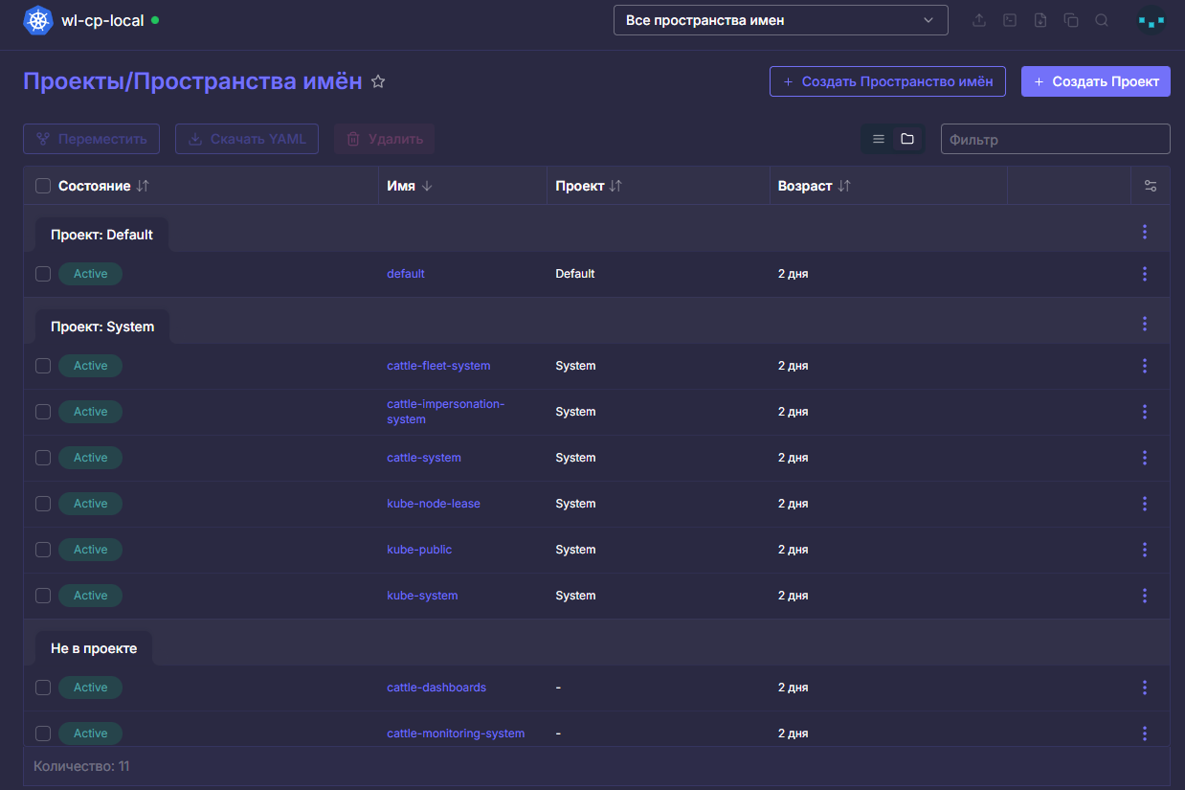Open the cattle-system namespace link
This screenshot has width=1185, height=790.
424,458
